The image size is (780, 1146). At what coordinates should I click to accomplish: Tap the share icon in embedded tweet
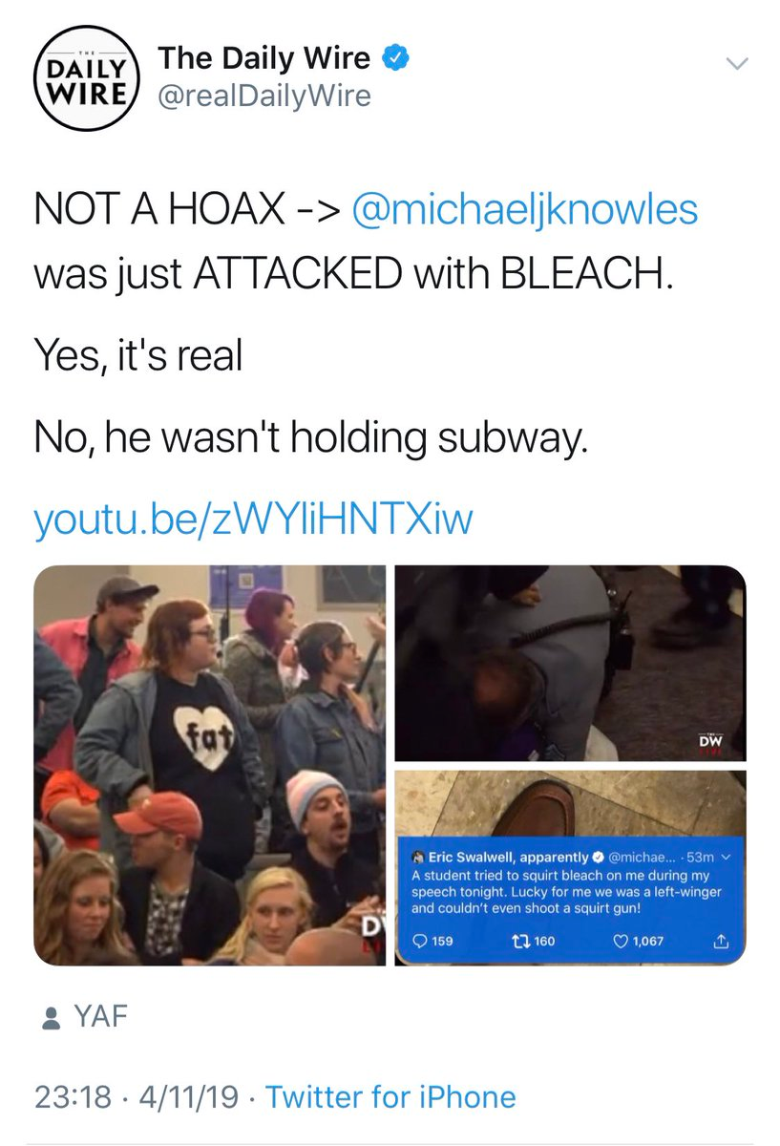[x=721, y=941]
